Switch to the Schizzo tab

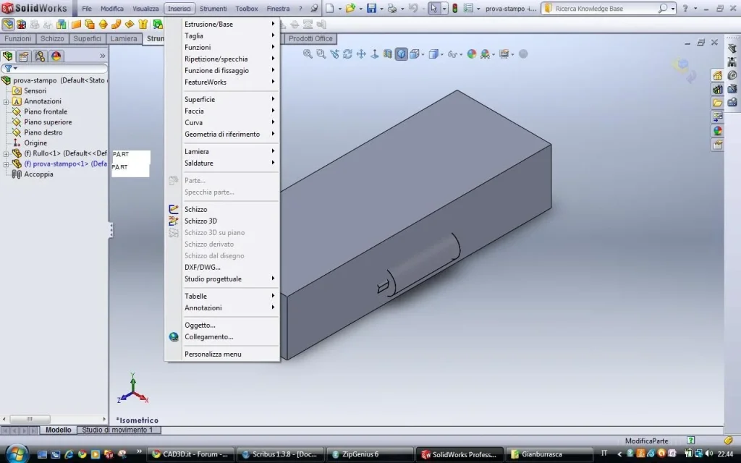52,39
